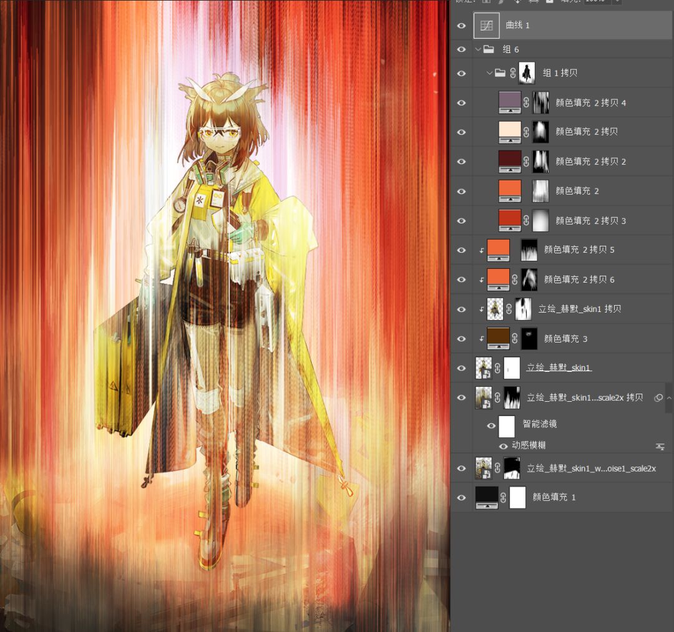Click the smart filter icon on scale2x 拷贝 layer
674x632 pixels.
pyautogui.click(x=658, y=398)
